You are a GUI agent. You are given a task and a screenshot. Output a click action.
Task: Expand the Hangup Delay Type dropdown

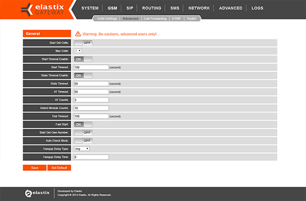(82, 149)
